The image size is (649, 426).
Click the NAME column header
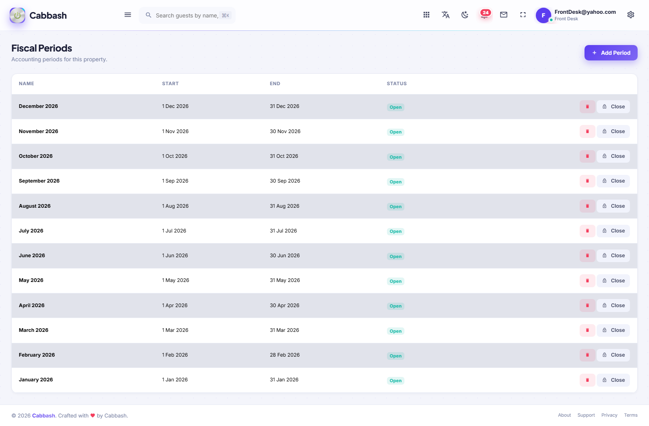[26, 84]
